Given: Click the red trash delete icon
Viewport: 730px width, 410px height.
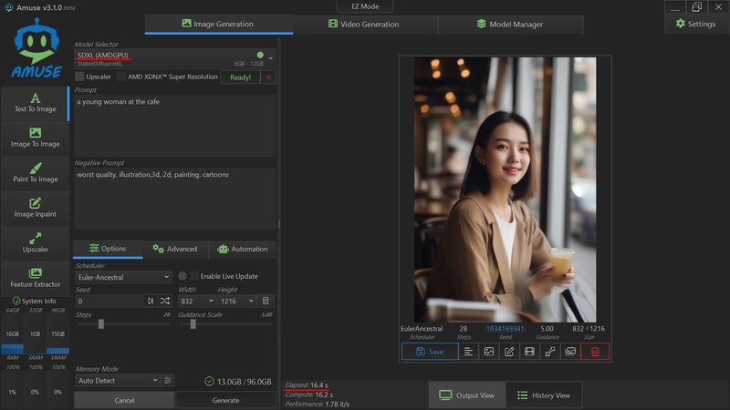Looking at the screenshot, I should 595,351.
